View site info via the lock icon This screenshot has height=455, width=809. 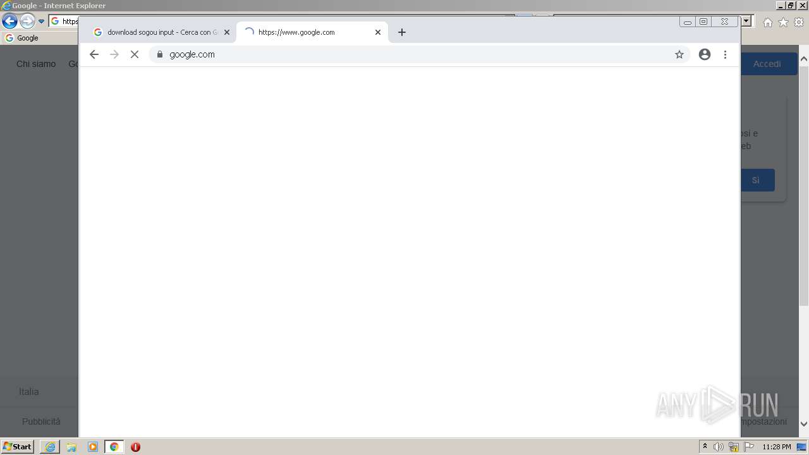coord(160,54)
